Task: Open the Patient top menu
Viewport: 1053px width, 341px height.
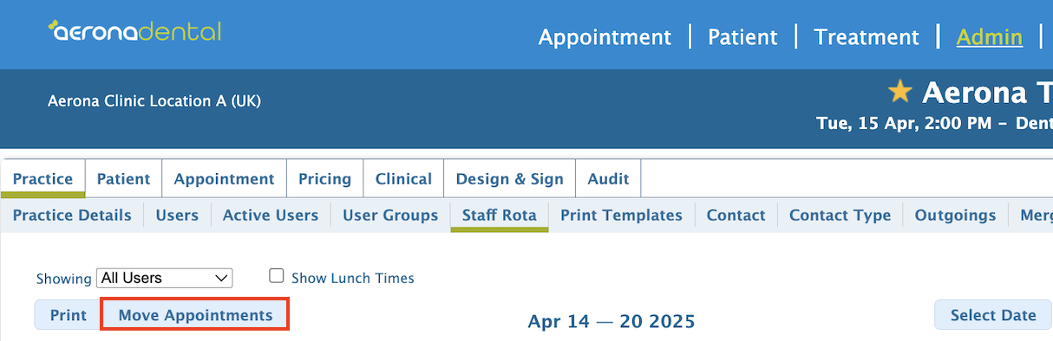Action: pos(742,37)
